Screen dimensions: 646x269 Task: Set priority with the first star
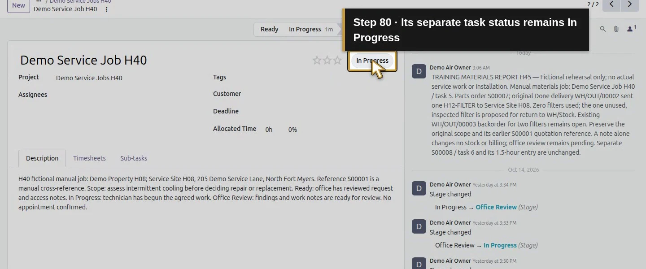pyautogui.click(x=317, y=60)
